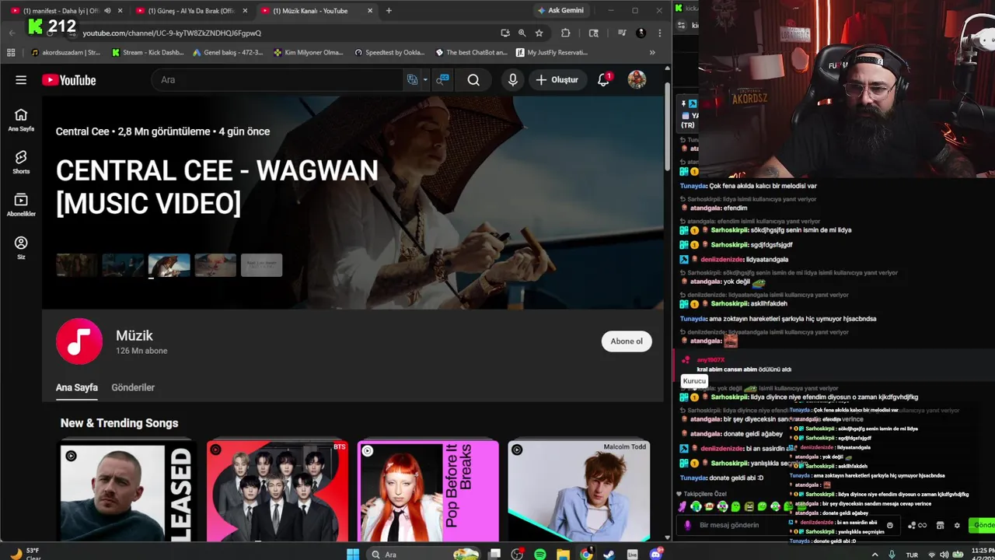The image size is (995, 560).
Task: Open Spotify from the Windows taskbar
Action: pos(540,554)
